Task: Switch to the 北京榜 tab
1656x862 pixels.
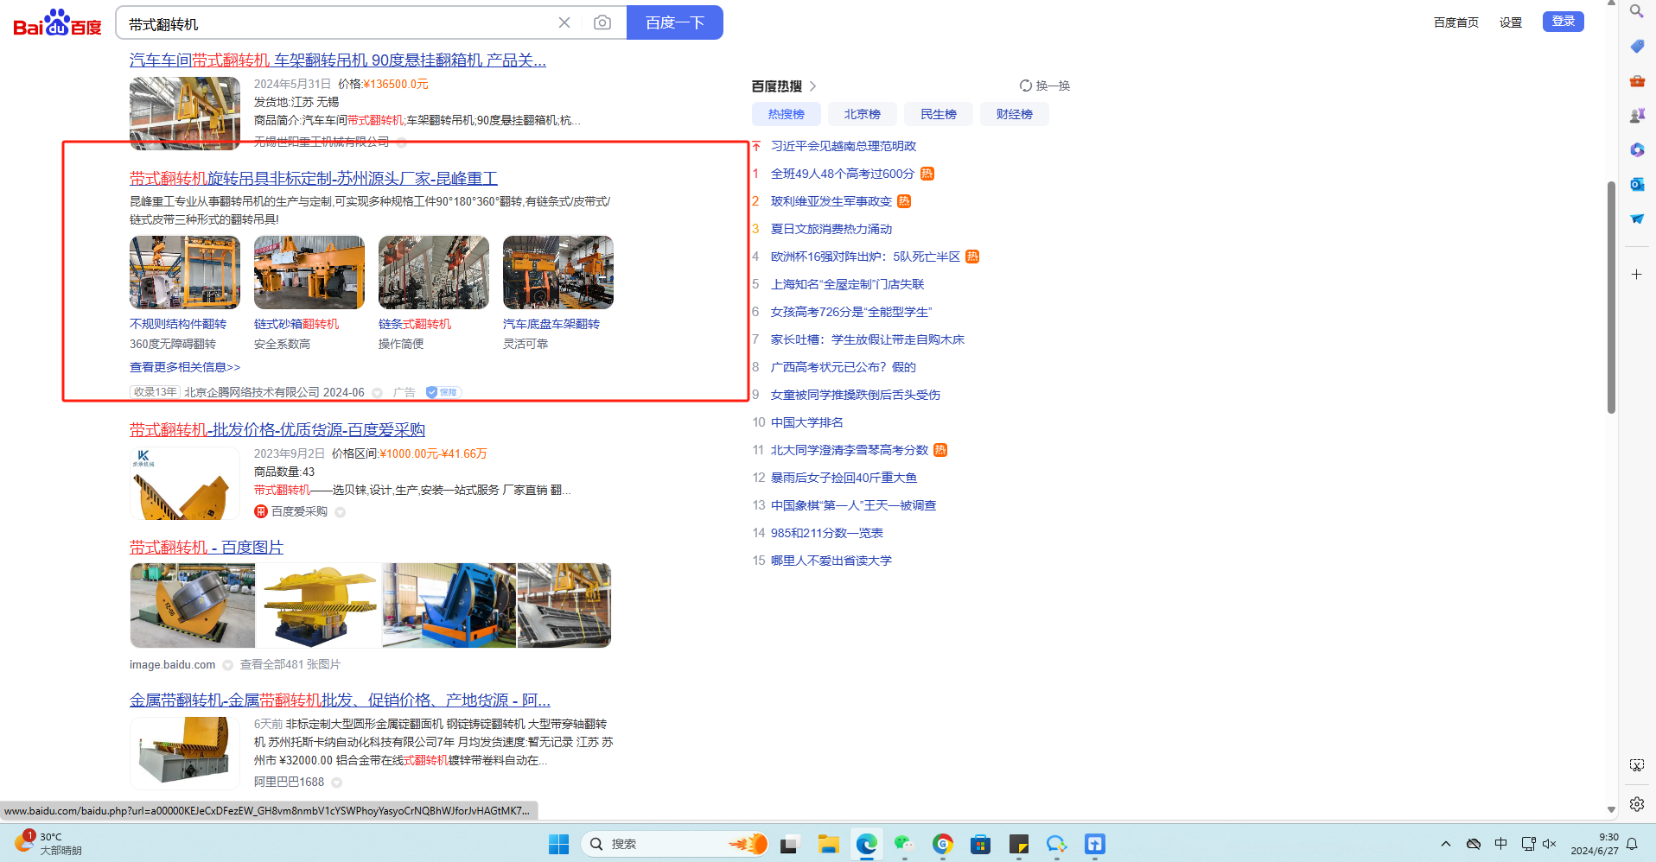Action: 862,114
